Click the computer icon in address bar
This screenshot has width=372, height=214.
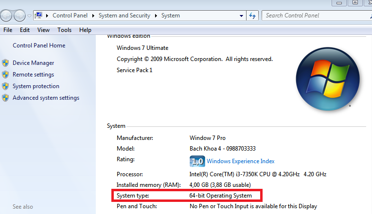38,15
